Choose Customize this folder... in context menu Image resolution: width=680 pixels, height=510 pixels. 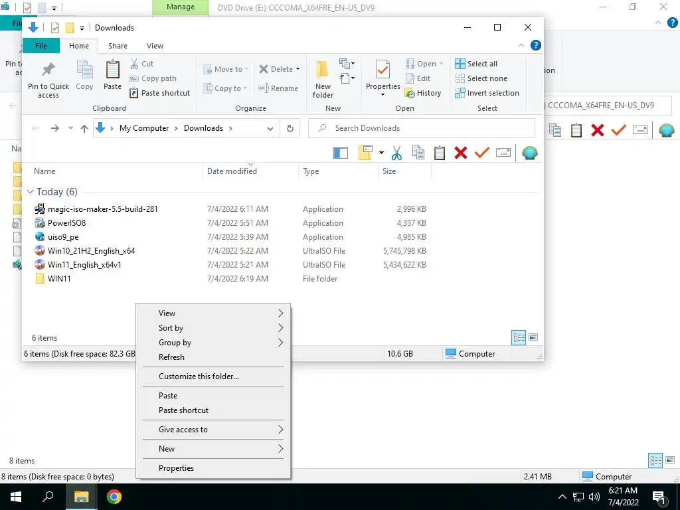pos(213,377)
